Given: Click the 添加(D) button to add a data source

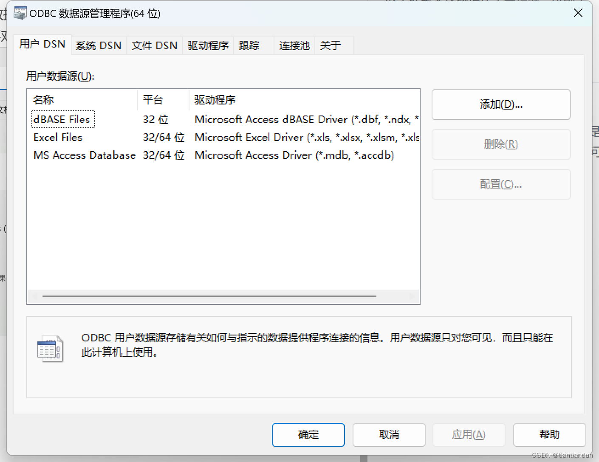Looking at the screenshot, I should pyautogui.click(x=500, y=104).
